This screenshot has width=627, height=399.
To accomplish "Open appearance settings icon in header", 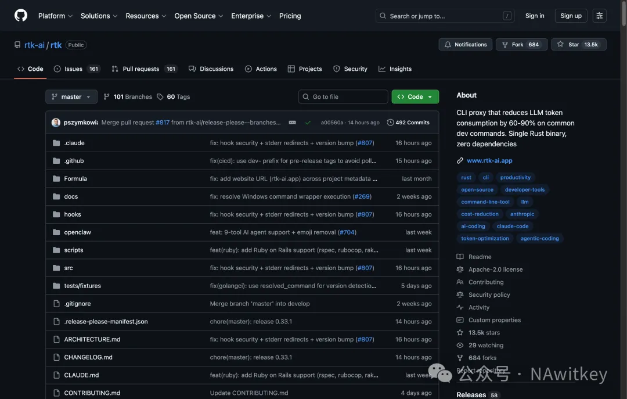I will pyautogui.click(x=599, y=16).
